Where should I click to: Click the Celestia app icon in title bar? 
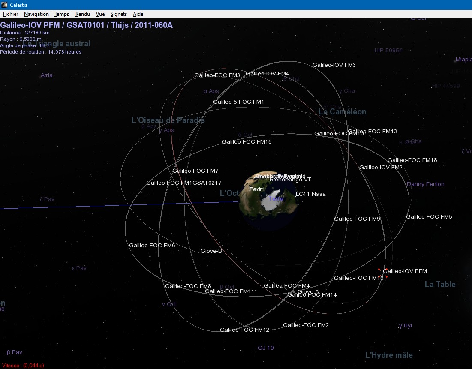coord(4,5)
